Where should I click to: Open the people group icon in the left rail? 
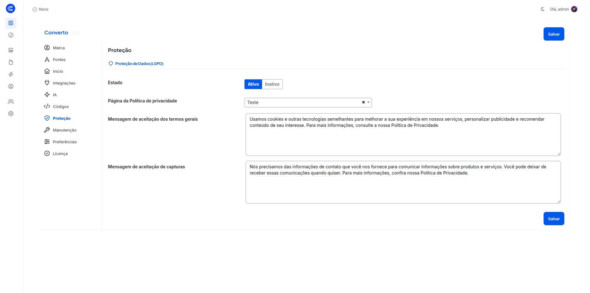click(11, 101)
